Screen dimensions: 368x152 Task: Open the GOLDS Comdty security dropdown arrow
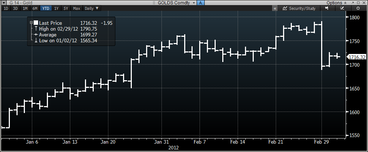[x=194, y=3]
